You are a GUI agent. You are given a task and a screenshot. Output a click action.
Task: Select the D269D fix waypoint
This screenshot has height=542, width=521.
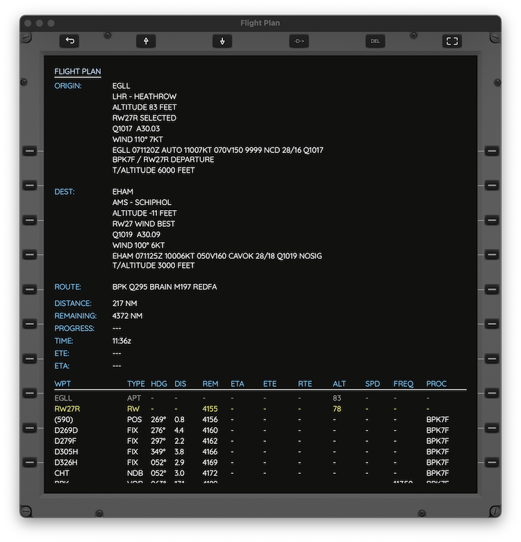pyautogui.click(x=66, y=431)
